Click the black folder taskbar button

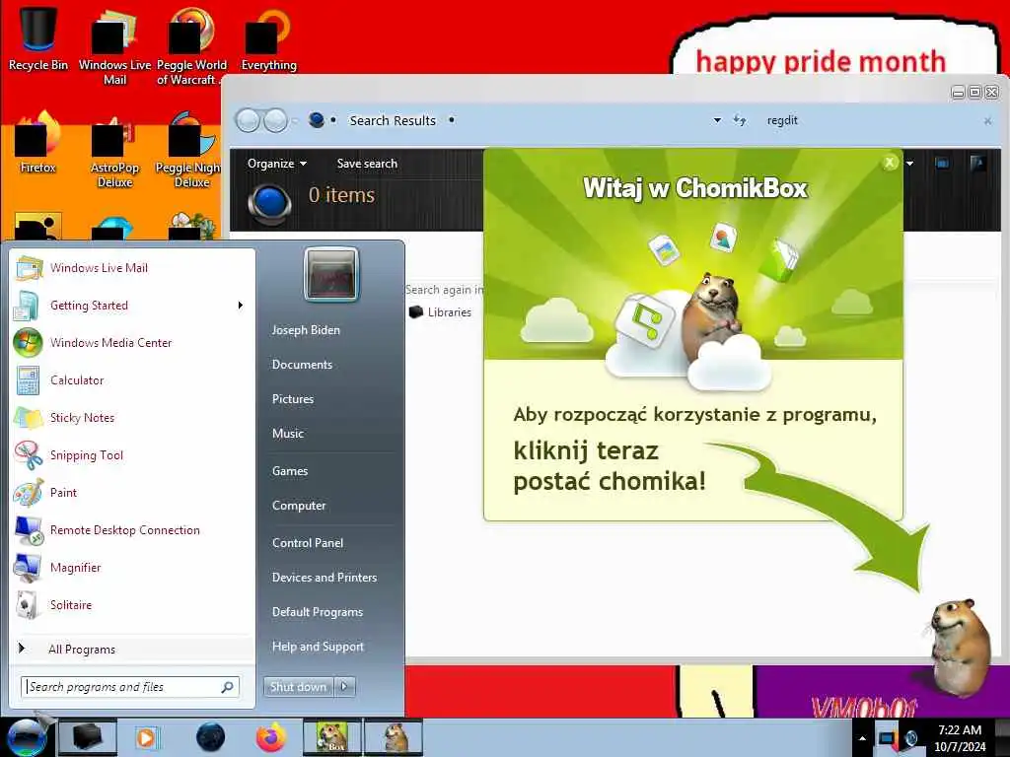88,737
